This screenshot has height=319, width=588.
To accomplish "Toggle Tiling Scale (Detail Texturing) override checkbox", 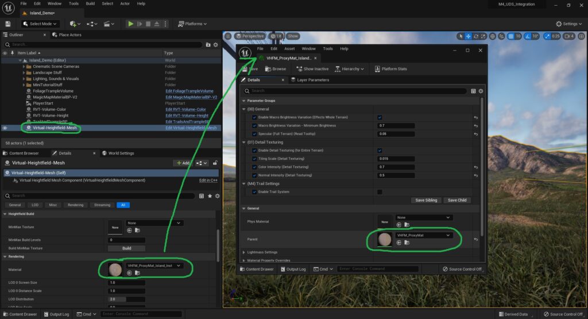I will [254, 159].
